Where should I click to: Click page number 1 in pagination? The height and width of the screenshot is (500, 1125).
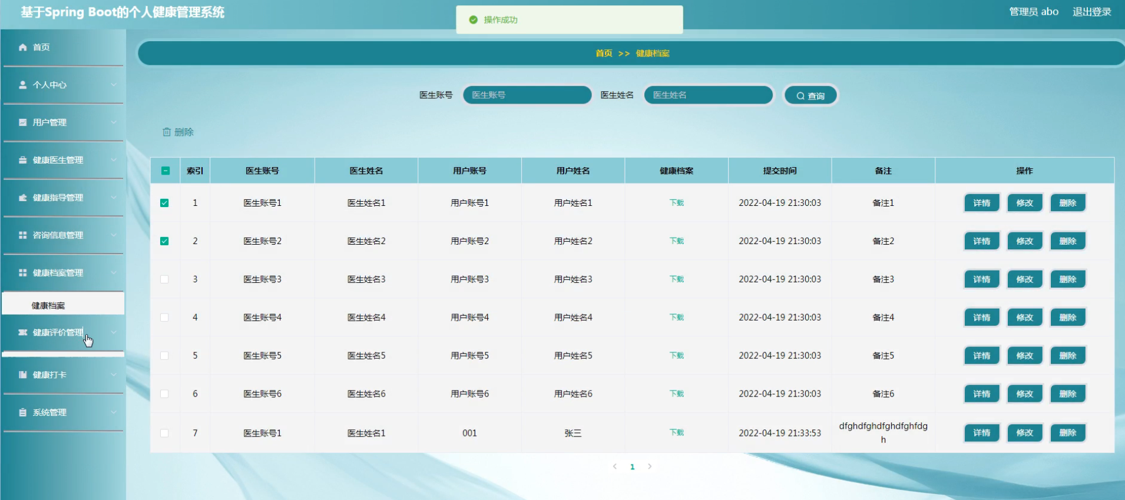(632, 467)
